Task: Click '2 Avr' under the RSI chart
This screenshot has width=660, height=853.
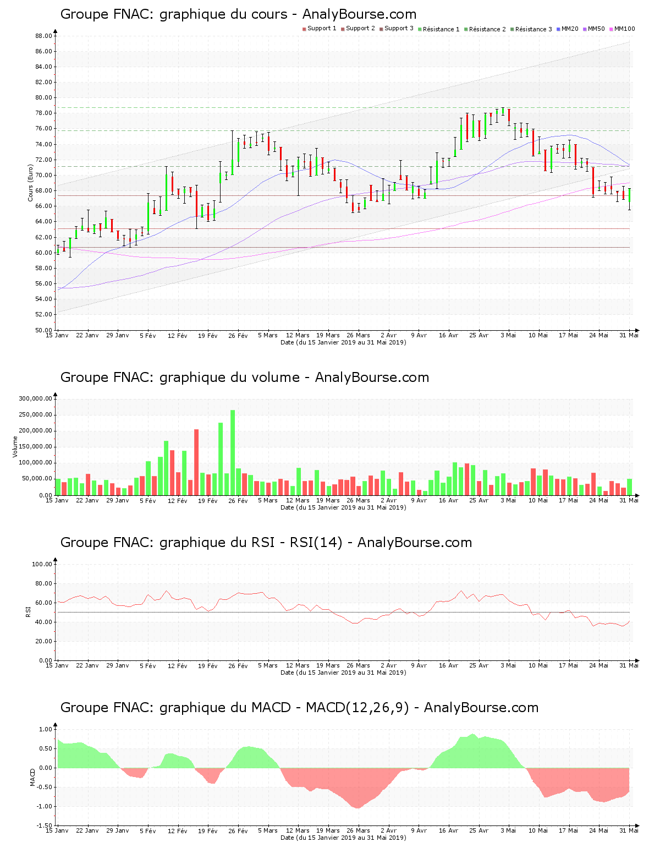Action: 389,665
